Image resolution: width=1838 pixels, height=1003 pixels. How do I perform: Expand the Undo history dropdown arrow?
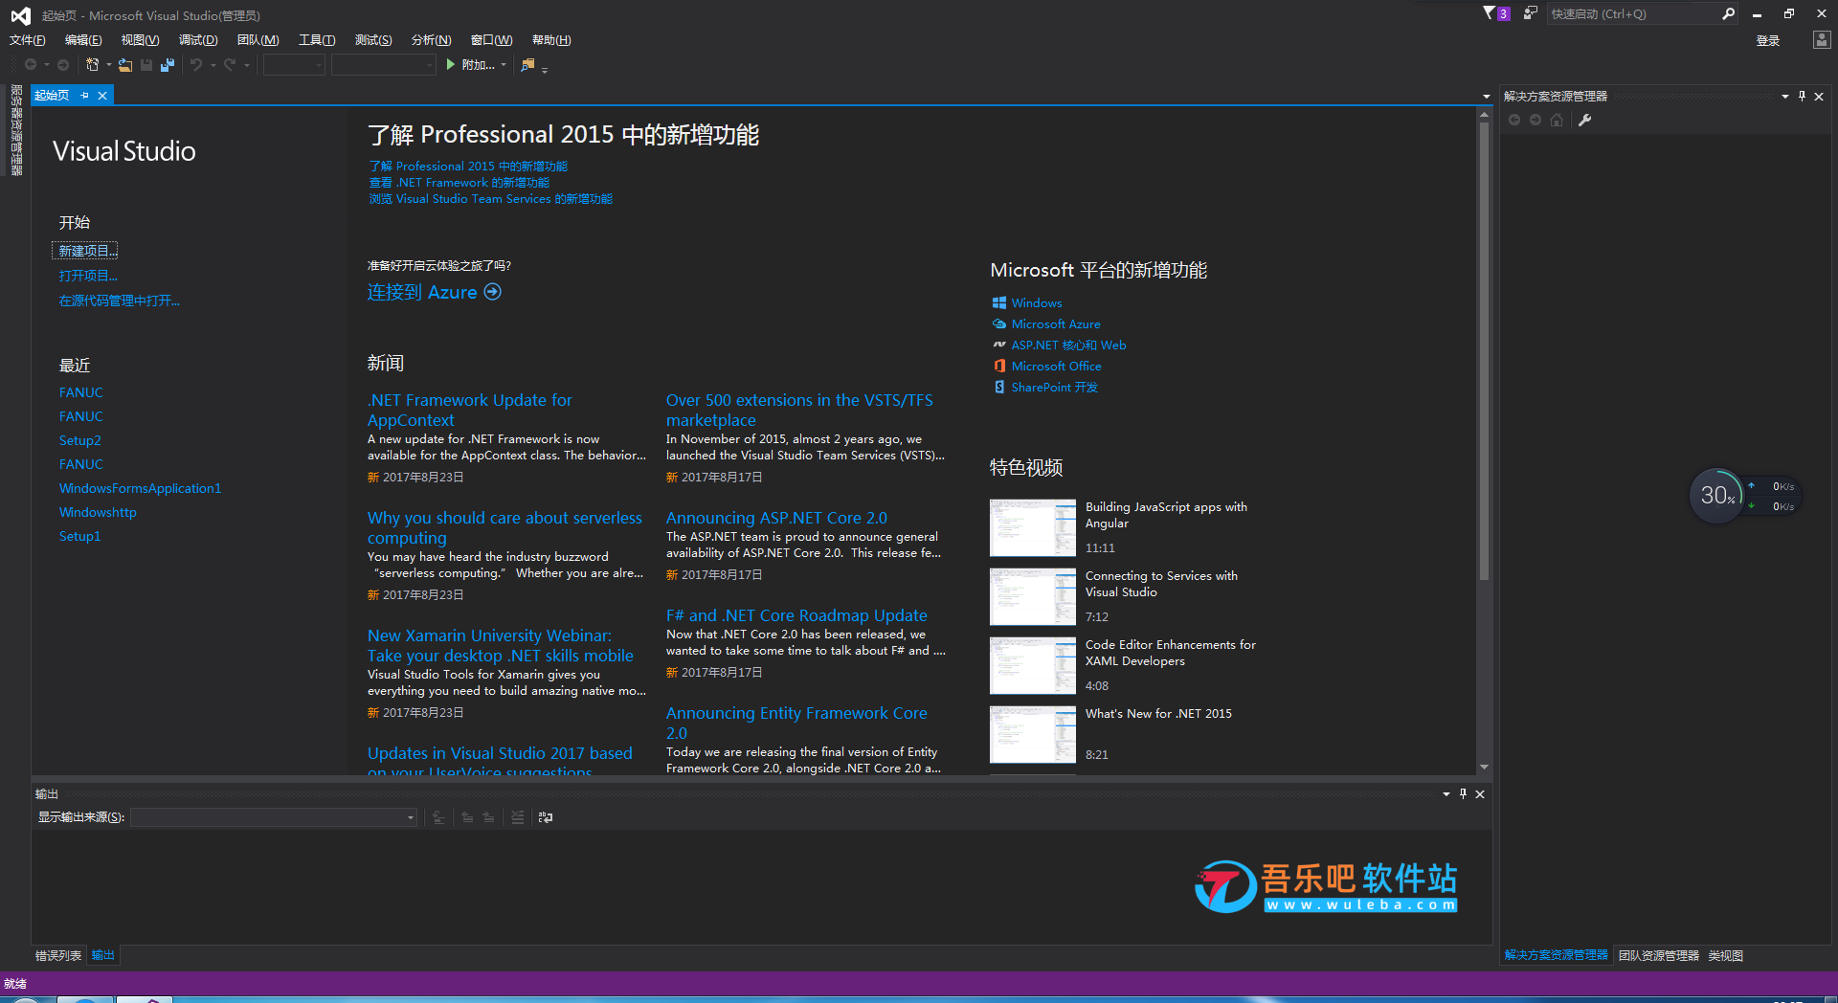pos(213,65)
